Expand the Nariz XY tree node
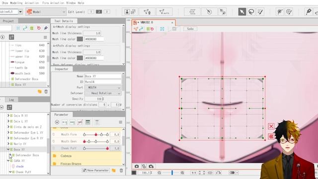The height and width of the screenshot is (179, 318). 8,144
